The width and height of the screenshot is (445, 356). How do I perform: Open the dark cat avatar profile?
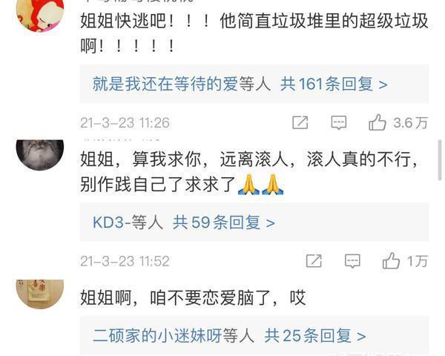coord(40,155)
